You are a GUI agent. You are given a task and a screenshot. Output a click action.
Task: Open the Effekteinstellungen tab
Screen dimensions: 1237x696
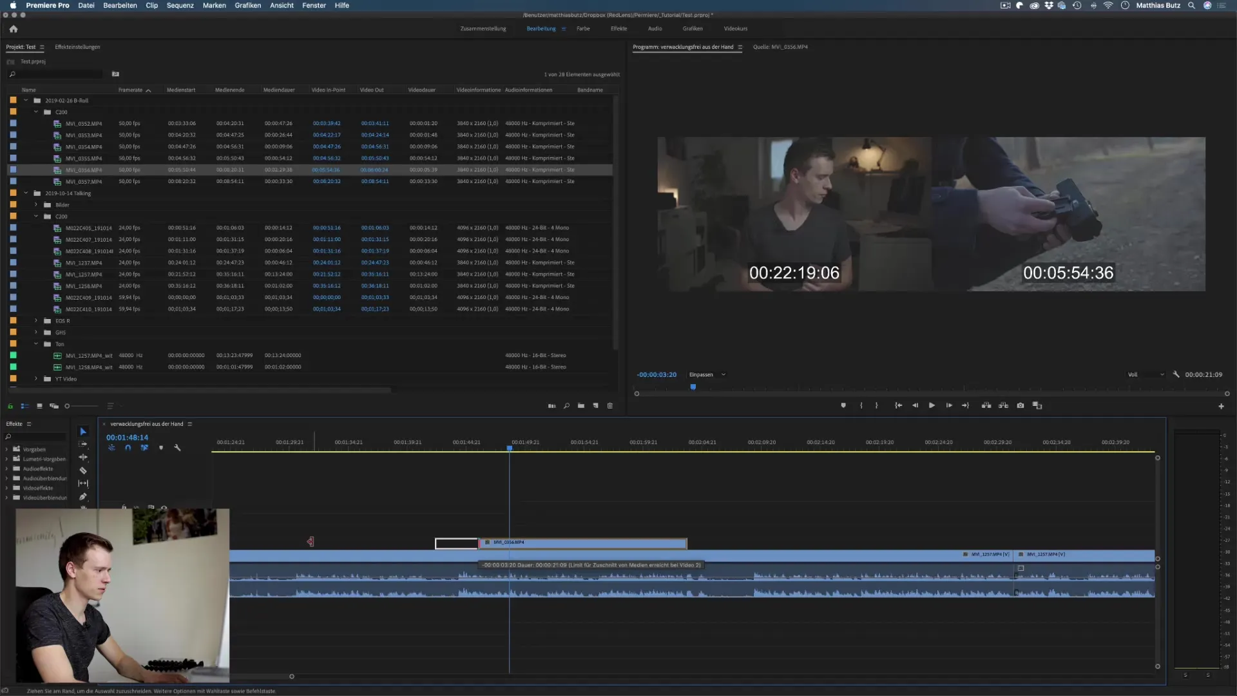[x=77, y=47]
